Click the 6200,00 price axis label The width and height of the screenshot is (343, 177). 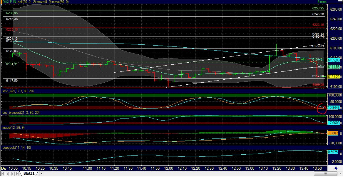coord(336,39)
